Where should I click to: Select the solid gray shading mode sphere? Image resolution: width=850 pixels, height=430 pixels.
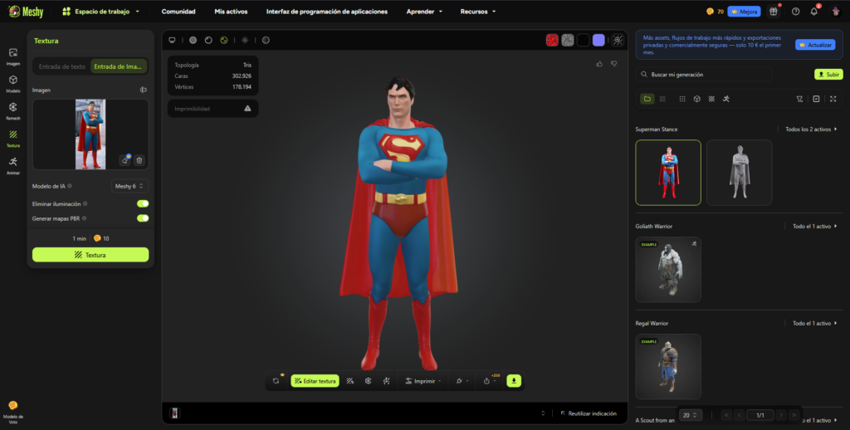(193, 40)
